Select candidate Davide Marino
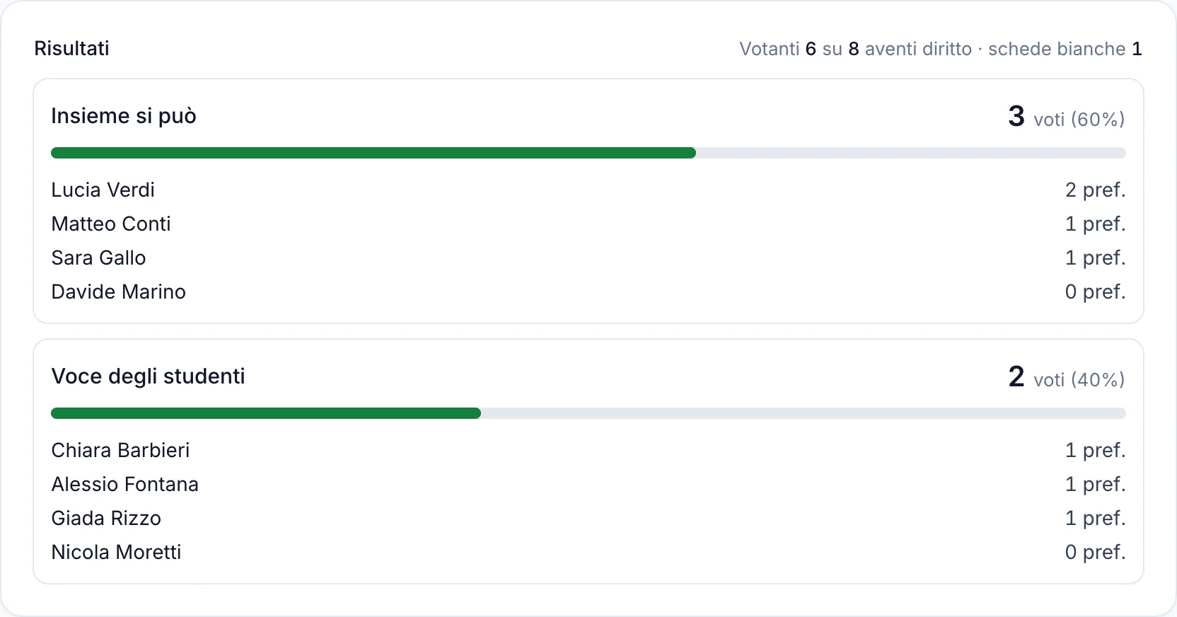 pyautogui.click(x=118, y=292)
